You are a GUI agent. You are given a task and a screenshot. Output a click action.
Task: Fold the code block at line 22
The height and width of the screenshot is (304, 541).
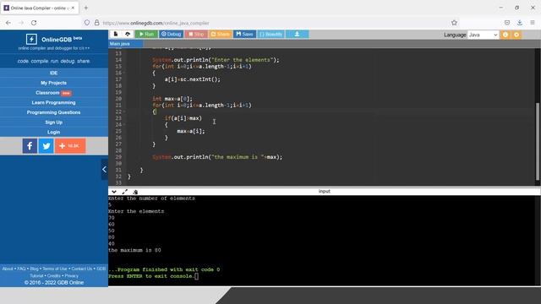pos(124,111)
